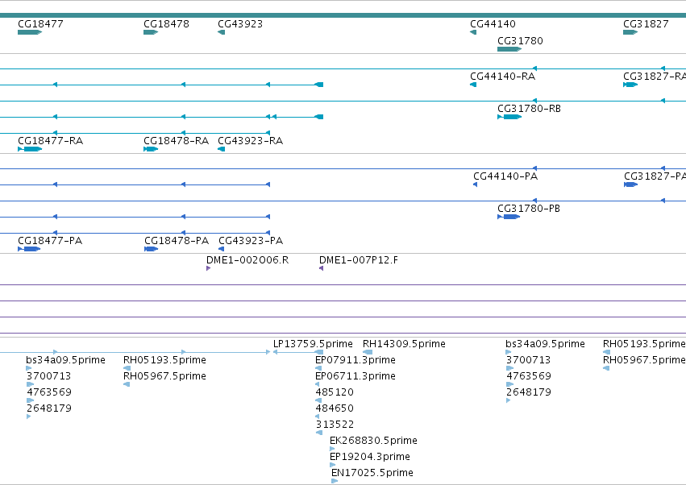Screen dimensions: 686x485
Task: Select the CG18478-RA label text
Action: (x=176, y=141)
